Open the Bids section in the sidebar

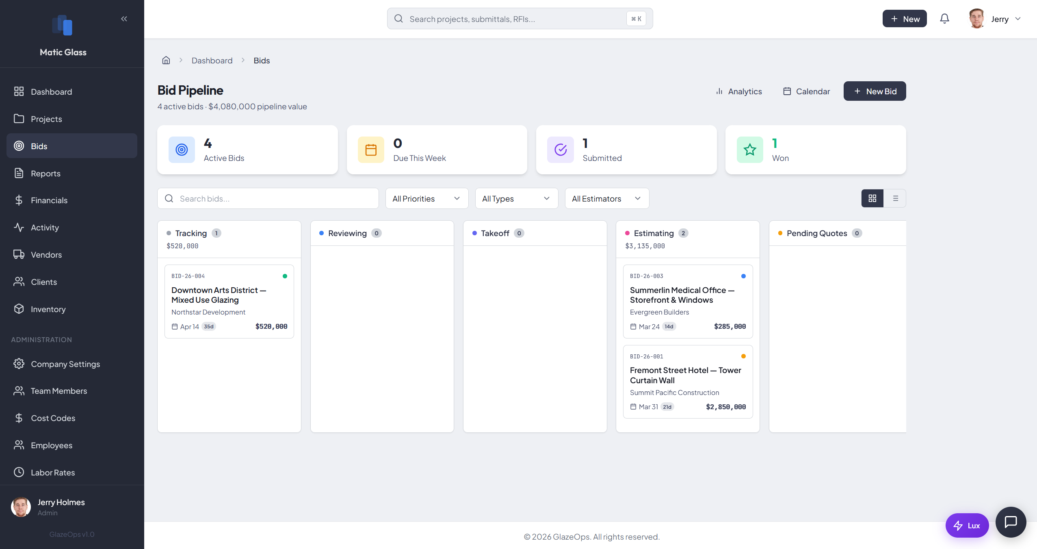(39, 146)
